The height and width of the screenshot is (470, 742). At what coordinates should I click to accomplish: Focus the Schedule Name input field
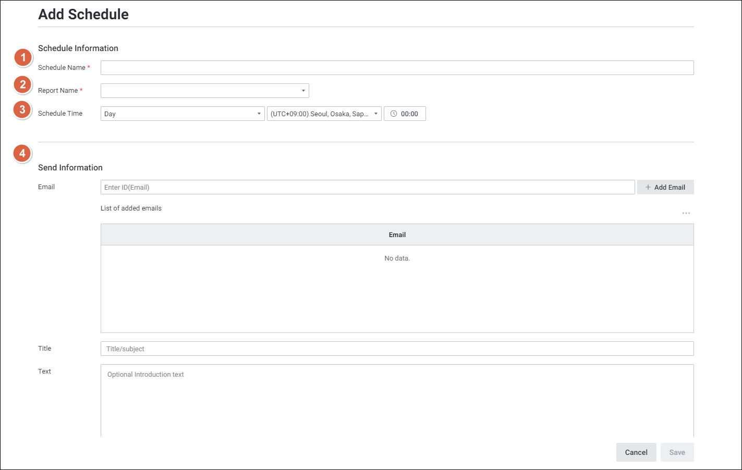[x=397, y=68]
